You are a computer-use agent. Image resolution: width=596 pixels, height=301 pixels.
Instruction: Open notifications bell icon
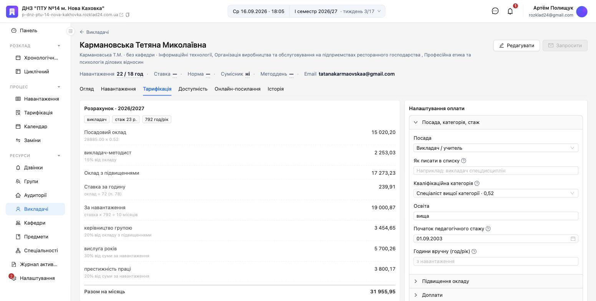click(510, 11)
